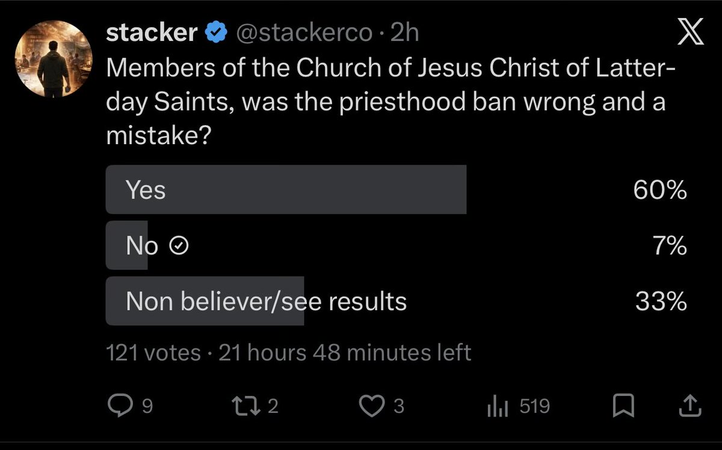Screen dimensions: 722x450
Task: Bookmark this post
Action: [623, 407]
